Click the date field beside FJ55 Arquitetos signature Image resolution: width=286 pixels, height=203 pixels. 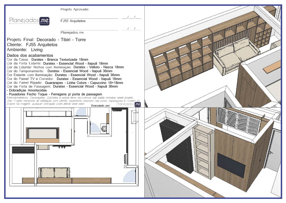click(131, 18)
